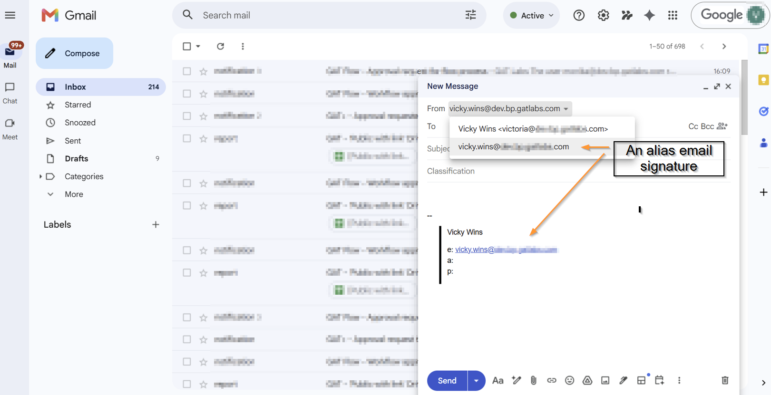Toggle the select all checkbox
Viewport: 771px width, 395px height.
pyautogui.click(x=187, y=46)
